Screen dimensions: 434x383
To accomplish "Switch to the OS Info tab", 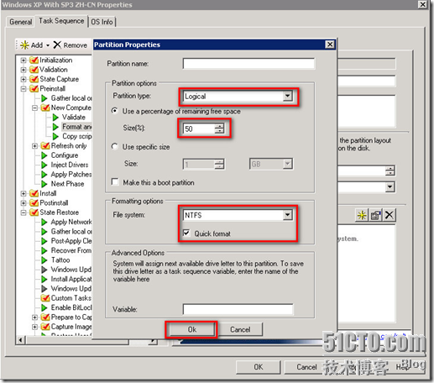I will point(102,22).
